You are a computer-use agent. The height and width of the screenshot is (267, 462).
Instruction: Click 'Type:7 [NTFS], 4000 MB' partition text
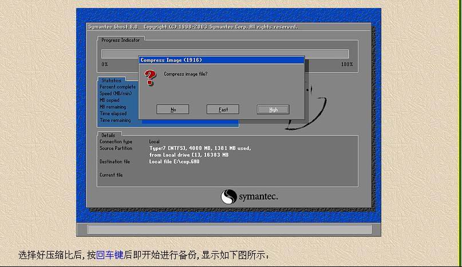pos(200,149)
